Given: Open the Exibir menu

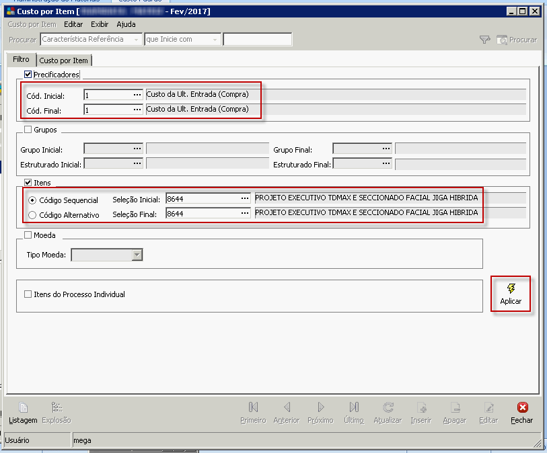Looking at the screenshot, I should click(x=100, y=24).
